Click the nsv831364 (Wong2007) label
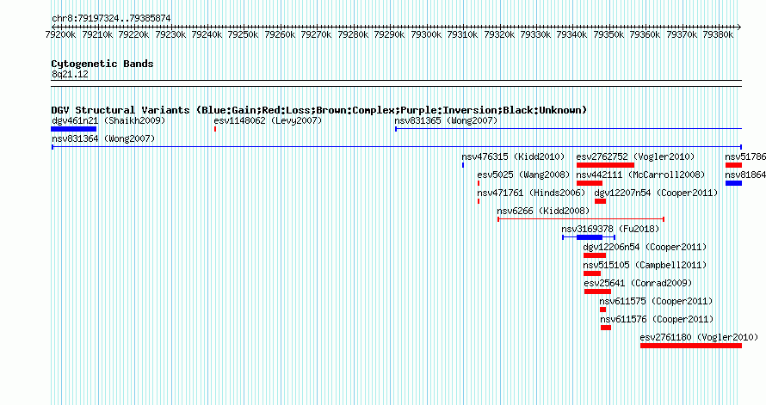 [103, 138]
